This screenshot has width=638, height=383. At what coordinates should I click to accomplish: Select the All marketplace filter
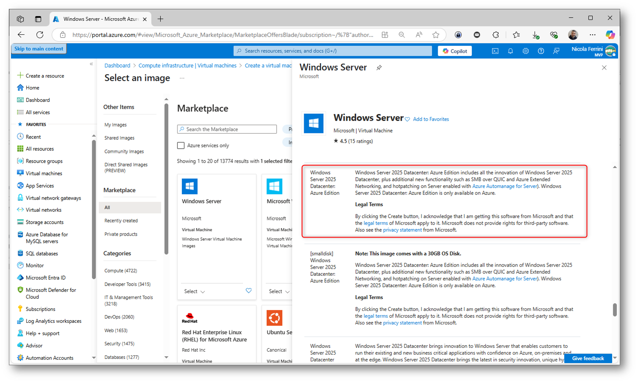point(130,208)
